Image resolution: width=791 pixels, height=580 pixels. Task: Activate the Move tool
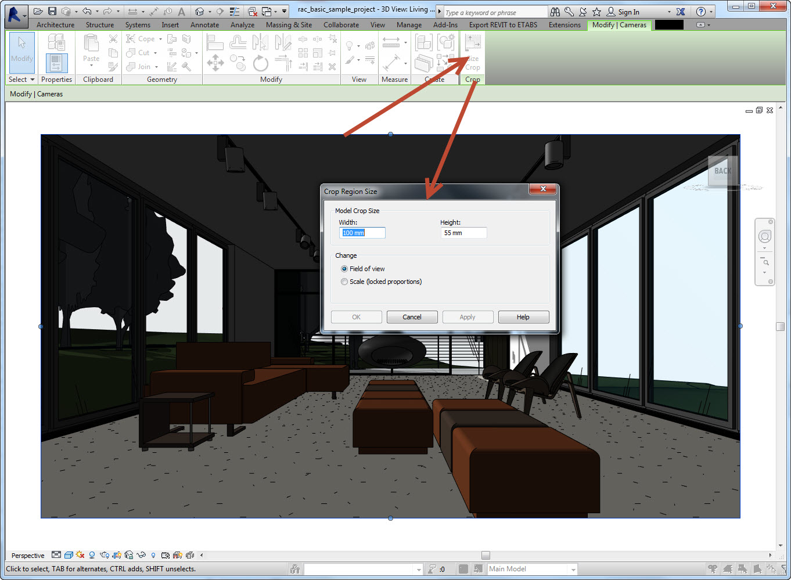tap(215, 64)
